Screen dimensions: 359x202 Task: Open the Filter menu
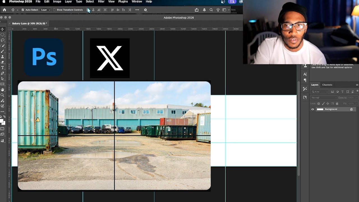tap(101, 1)
